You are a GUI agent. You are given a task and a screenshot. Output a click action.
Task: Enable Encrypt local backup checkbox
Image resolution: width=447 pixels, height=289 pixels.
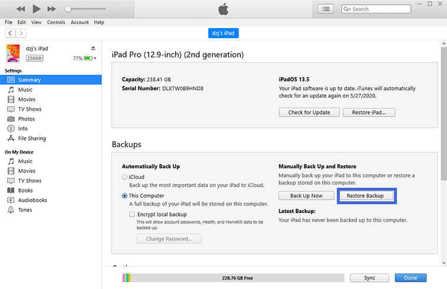(132, 215)
